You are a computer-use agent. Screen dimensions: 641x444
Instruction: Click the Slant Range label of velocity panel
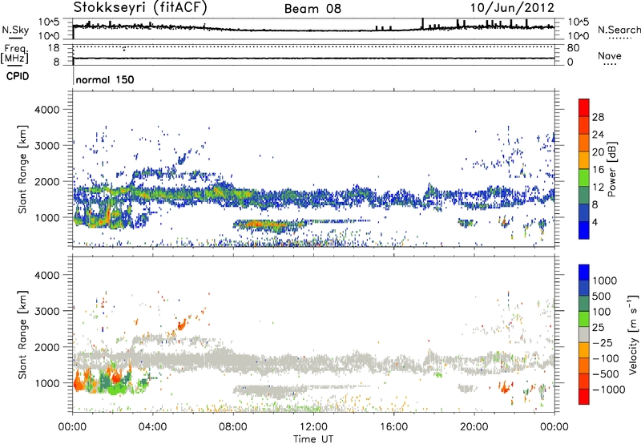tap(23, 335)
